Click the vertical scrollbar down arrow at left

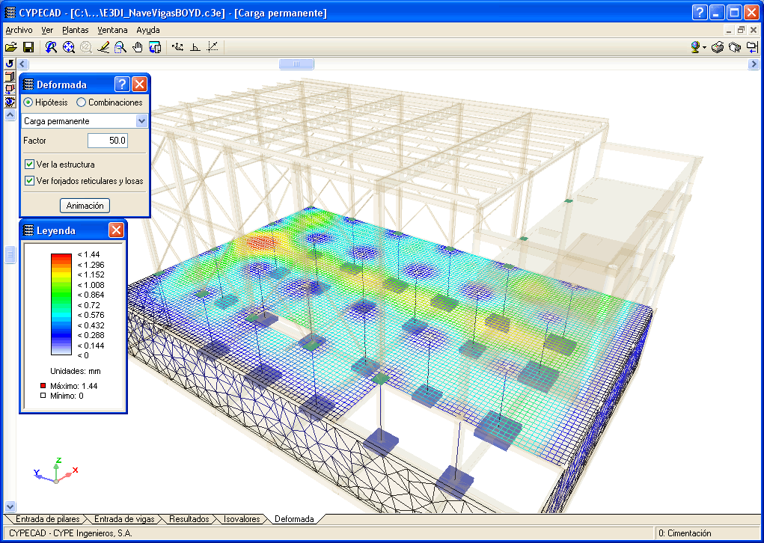pos(10,506)
